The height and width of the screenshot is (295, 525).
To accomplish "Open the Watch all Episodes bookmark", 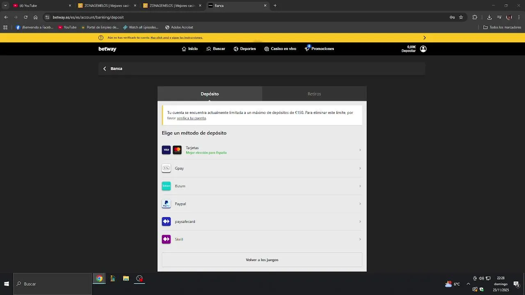I will tap(141, 27).
